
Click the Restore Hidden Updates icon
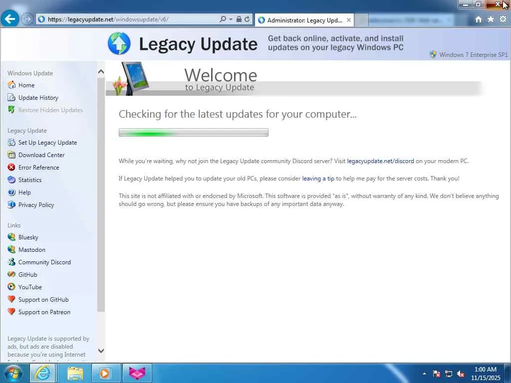(x=11, y=110)
